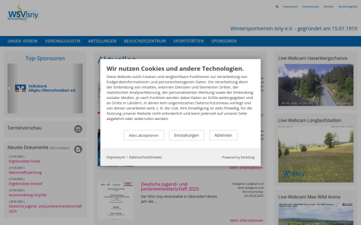This screenshot has height=225, width=361.
Task: Open article title Deutsche Jugend- und Juniorenmeisterschaft 2025
Action: coord(170,187)
